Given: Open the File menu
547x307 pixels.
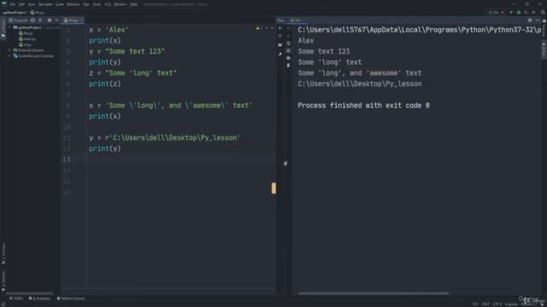Looking at the screenshot, I should tap(13, 4).
